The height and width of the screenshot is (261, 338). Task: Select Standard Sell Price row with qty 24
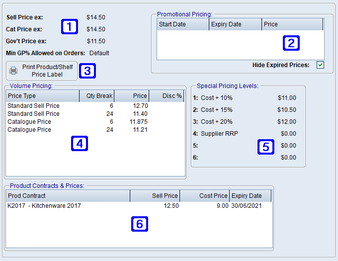(95, 114)
